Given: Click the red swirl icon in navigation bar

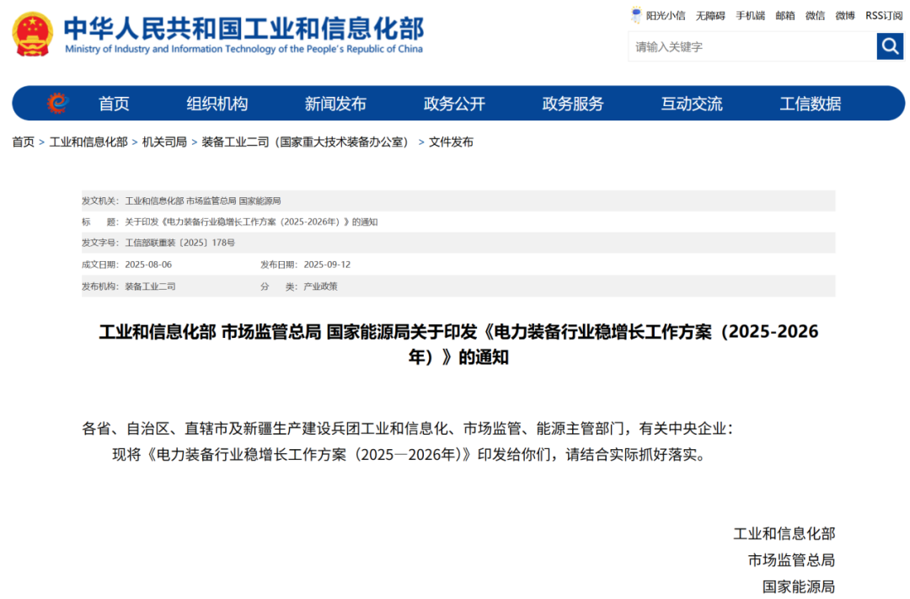Looking at the screenshot, I should [x=57, y=104].
